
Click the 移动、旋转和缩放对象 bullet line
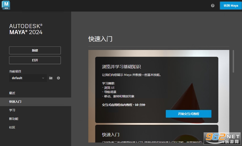coord(118,96)
